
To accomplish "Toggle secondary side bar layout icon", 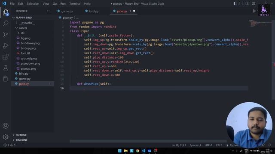I will click(x=247, y=3).
